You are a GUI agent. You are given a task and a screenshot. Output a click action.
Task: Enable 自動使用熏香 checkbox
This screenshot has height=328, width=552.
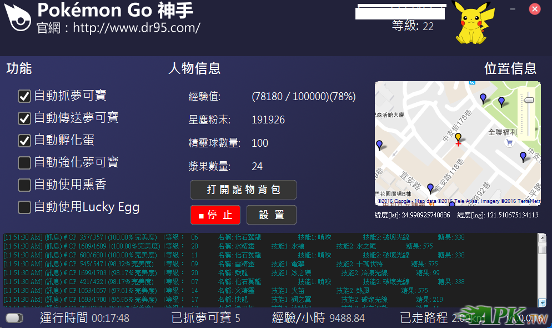pos(24,185)
